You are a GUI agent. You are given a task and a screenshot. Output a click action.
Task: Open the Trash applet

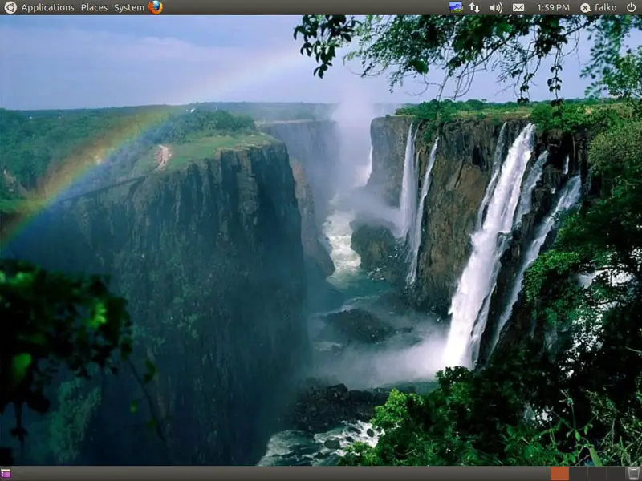pos(633,474)
